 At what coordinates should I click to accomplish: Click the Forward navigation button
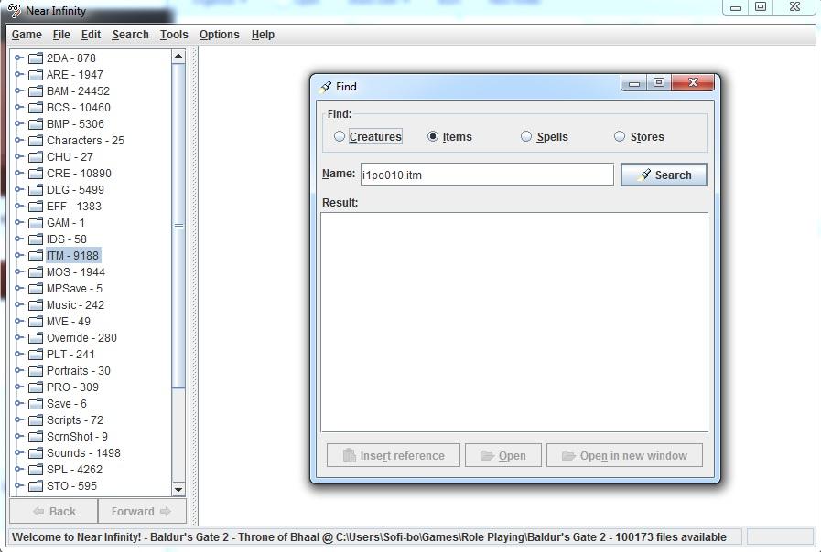point(142,511)
